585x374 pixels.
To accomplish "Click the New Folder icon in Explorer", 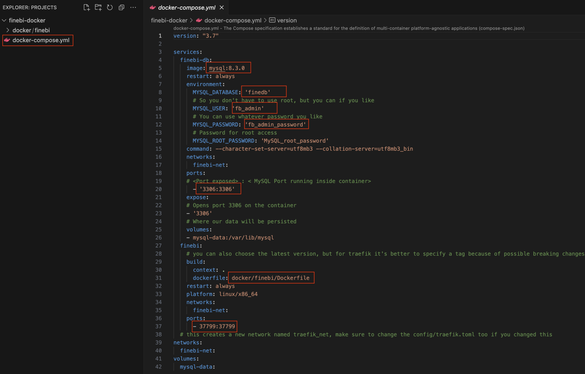I will (x=98, y=7).
